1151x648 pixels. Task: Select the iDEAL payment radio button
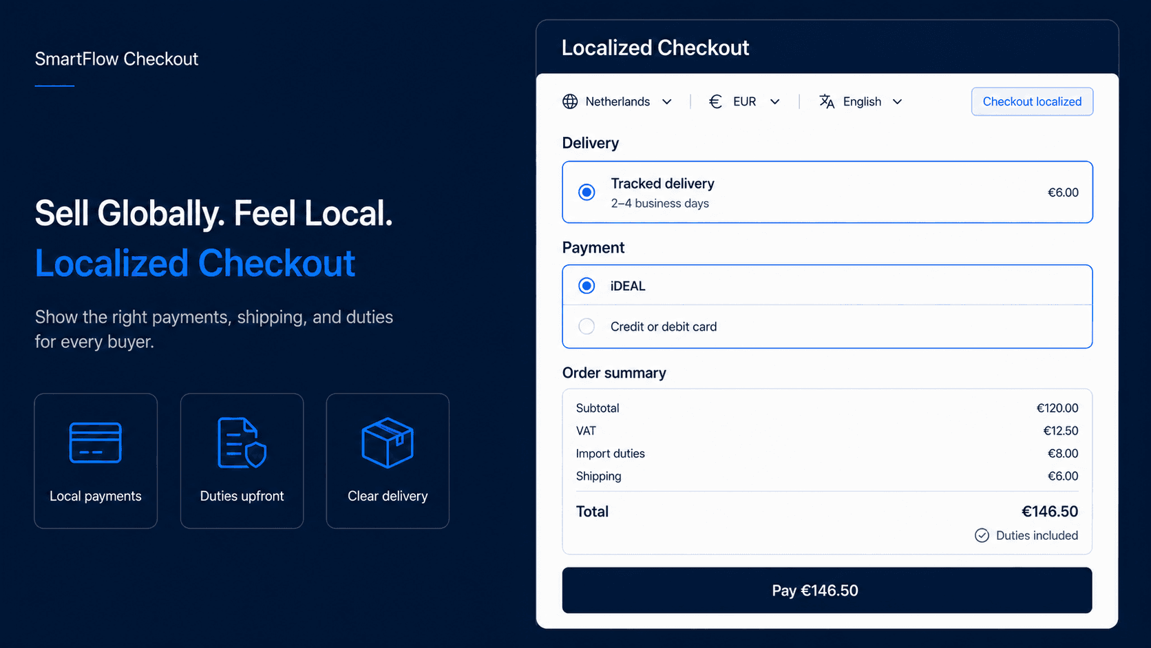(587, 286)
